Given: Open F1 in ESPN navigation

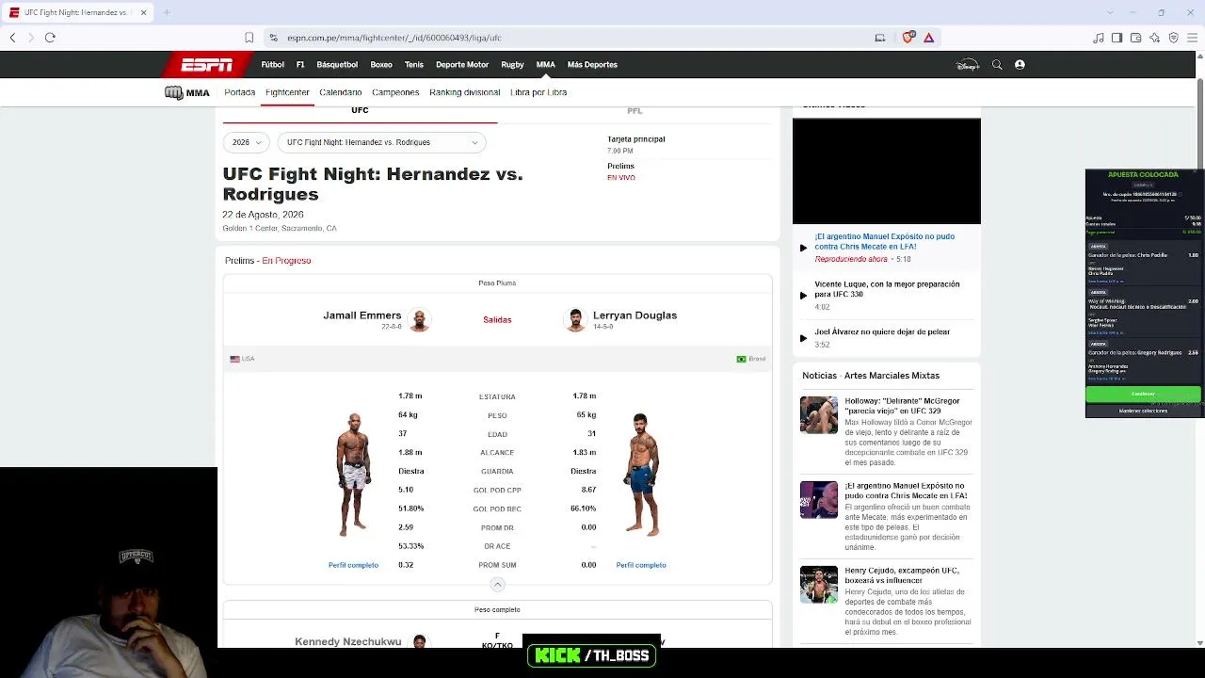Looking at the screenshot, I should pos(300,65).
